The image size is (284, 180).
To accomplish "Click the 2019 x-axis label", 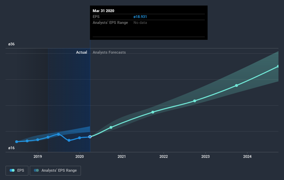I will [38, 156].
